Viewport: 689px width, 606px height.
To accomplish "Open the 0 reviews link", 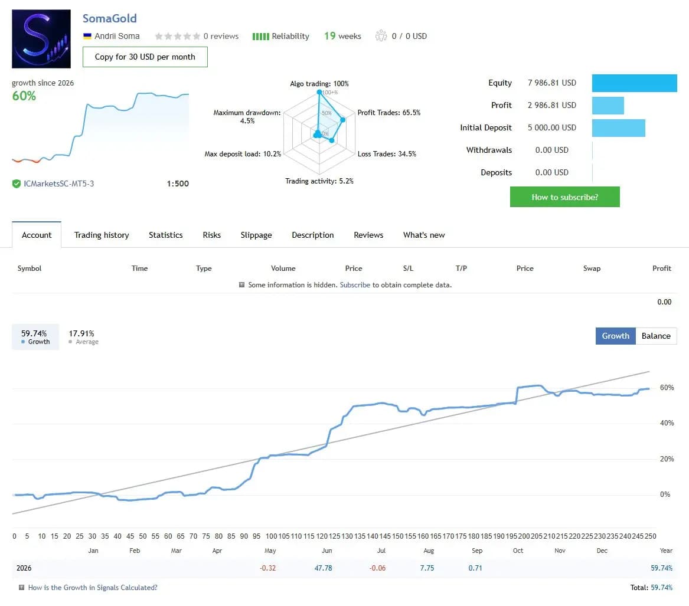I will (x=221, y=36).
